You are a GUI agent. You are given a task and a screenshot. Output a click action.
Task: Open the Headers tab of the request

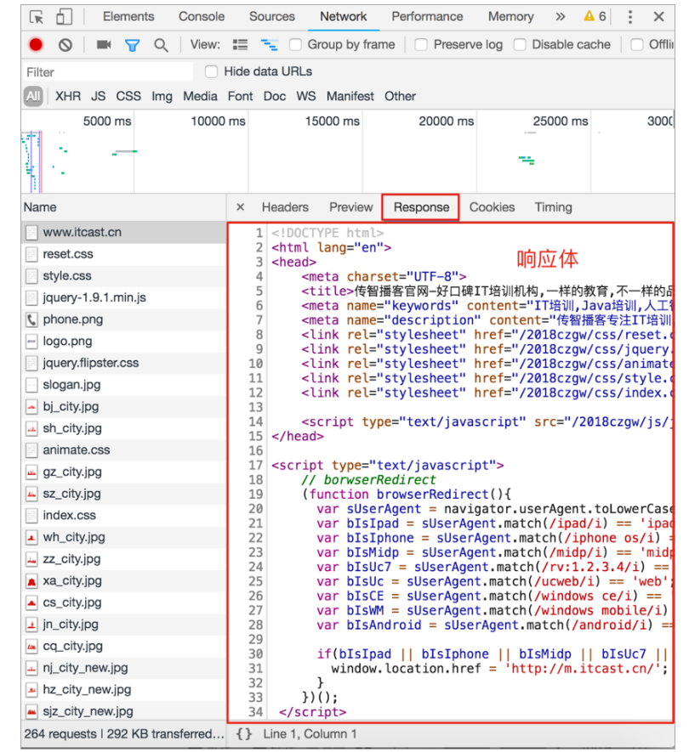coord(285,207)
